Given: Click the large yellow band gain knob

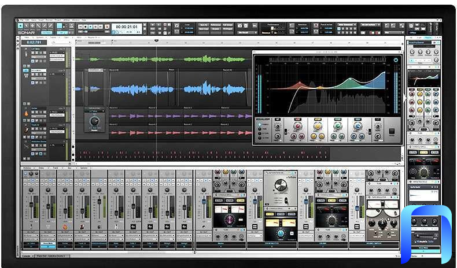Looking at the screenshot, I should coord(318,126).
